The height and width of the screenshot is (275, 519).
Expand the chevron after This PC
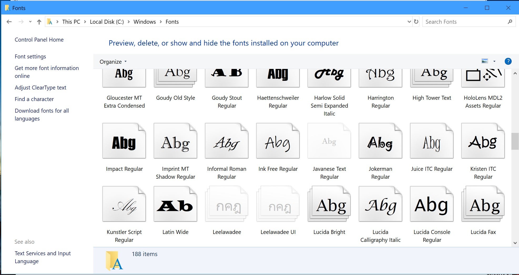click(85, 22)
